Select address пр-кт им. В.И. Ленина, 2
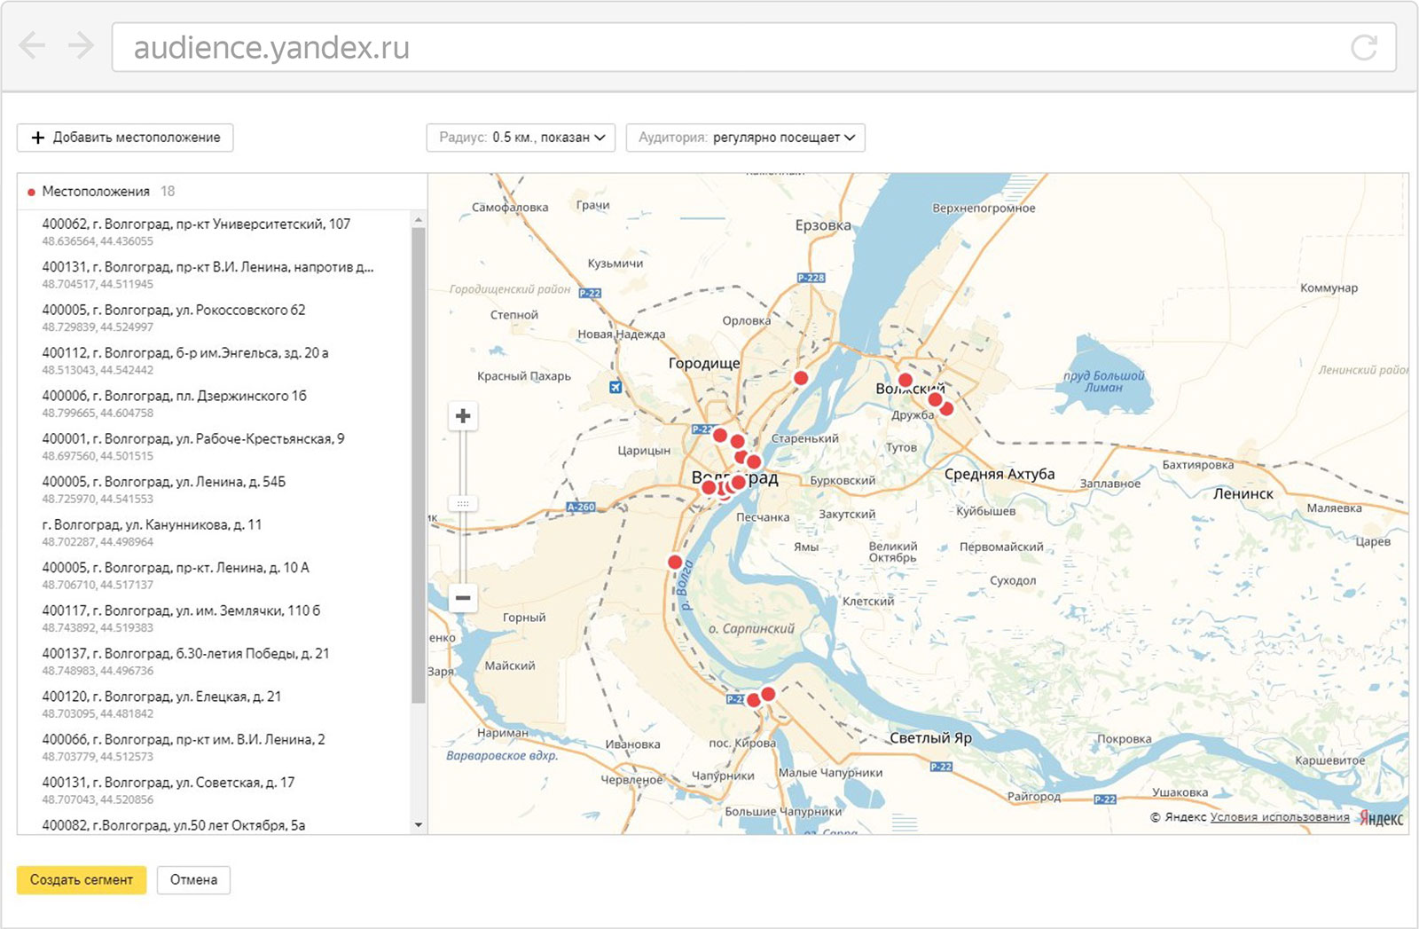 pos(214,747)
